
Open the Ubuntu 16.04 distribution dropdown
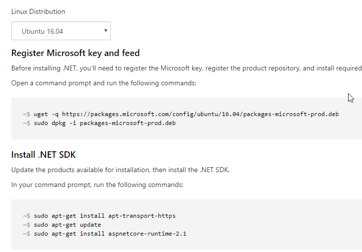61,31
